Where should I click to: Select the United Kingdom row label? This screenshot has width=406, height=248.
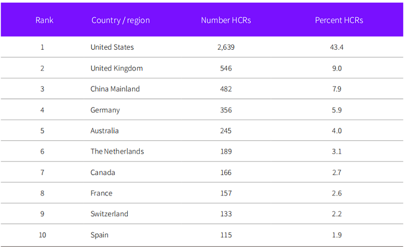[116, 68]
